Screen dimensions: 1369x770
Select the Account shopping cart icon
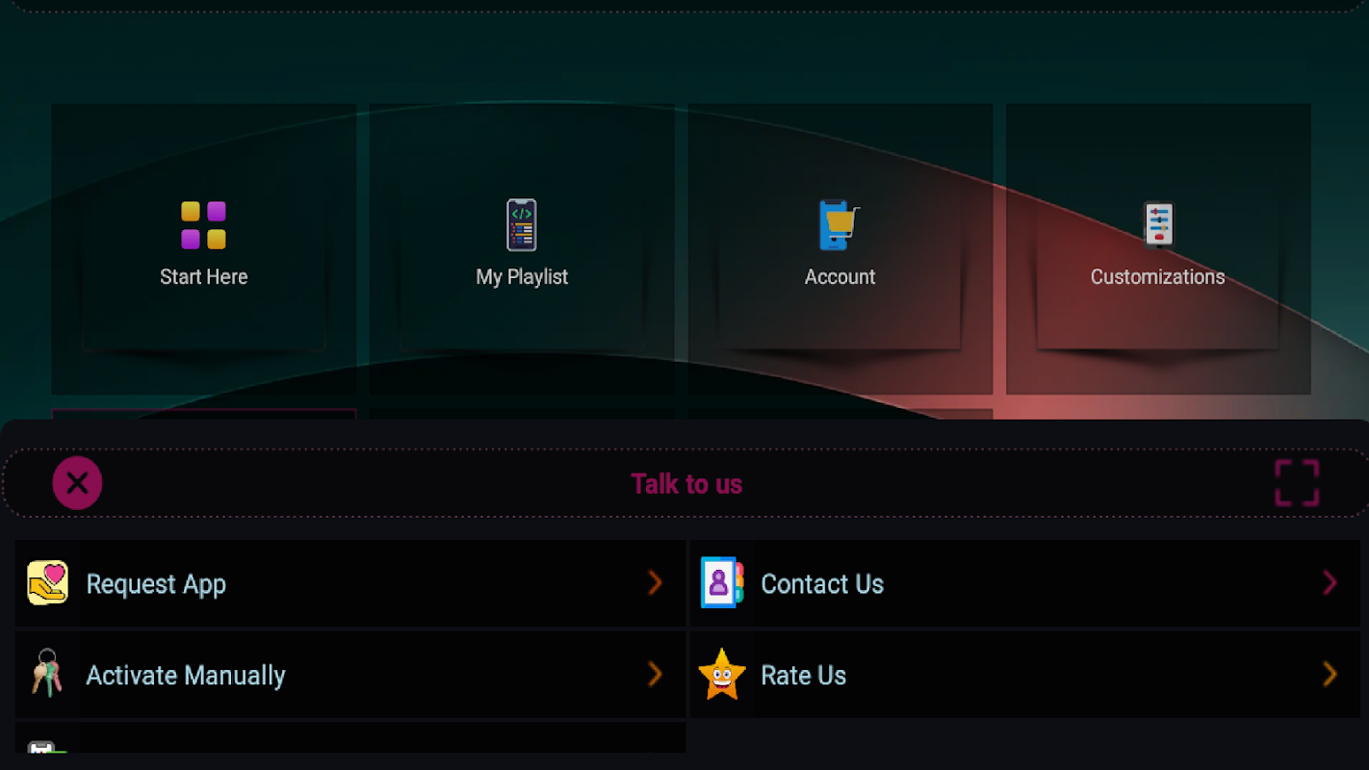tap(839, 225)
